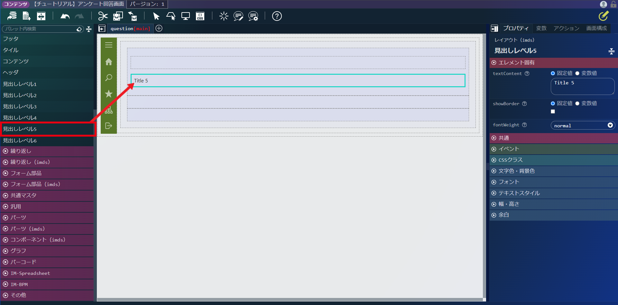Select 見出しレベル1 in palette
Image resolution: width=618 pixels, height=305 pixels.
coord(47,84)
